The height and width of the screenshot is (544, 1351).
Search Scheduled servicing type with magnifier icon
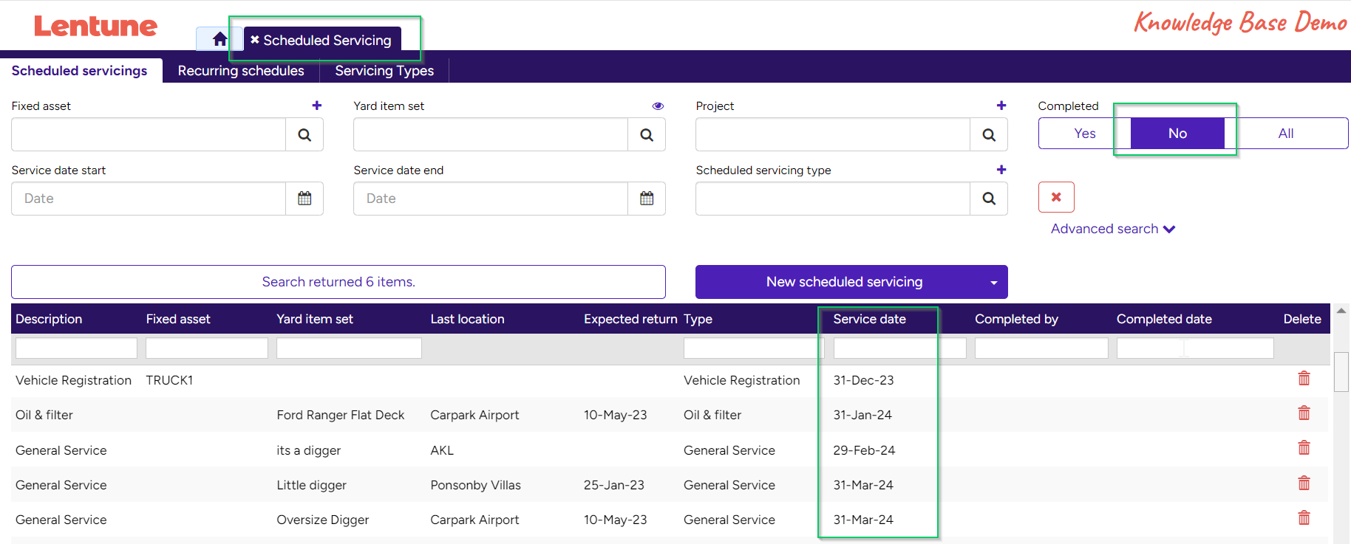(989, 199)
